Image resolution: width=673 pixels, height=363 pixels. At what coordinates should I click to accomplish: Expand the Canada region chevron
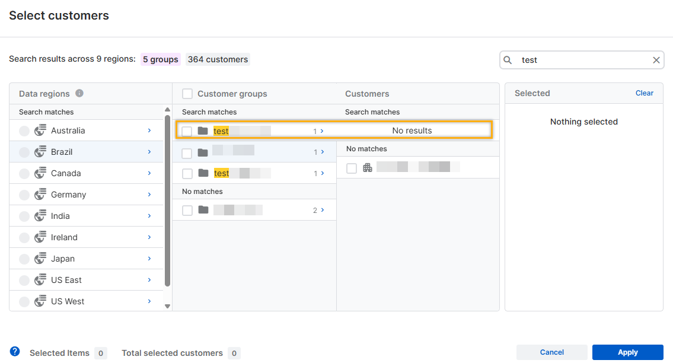(149, 173)
